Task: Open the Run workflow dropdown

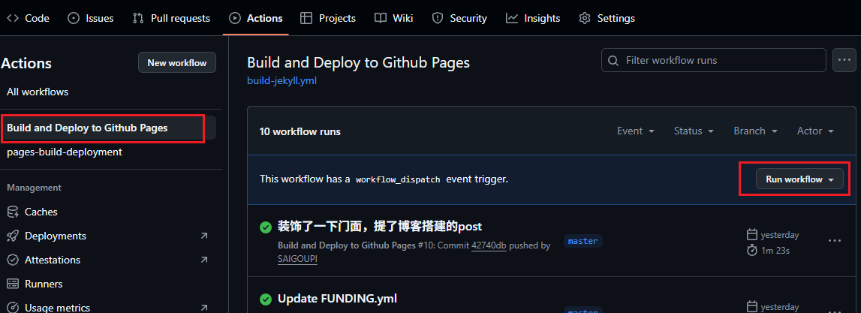Action: [x=799, y=179]
